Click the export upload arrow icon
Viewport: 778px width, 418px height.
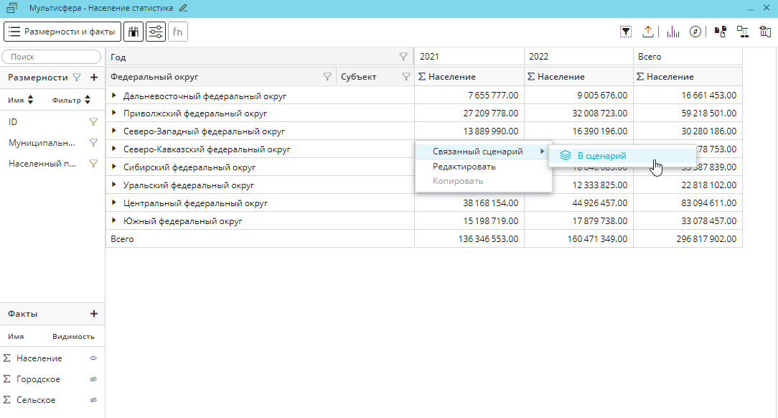(x=648, y=32)
